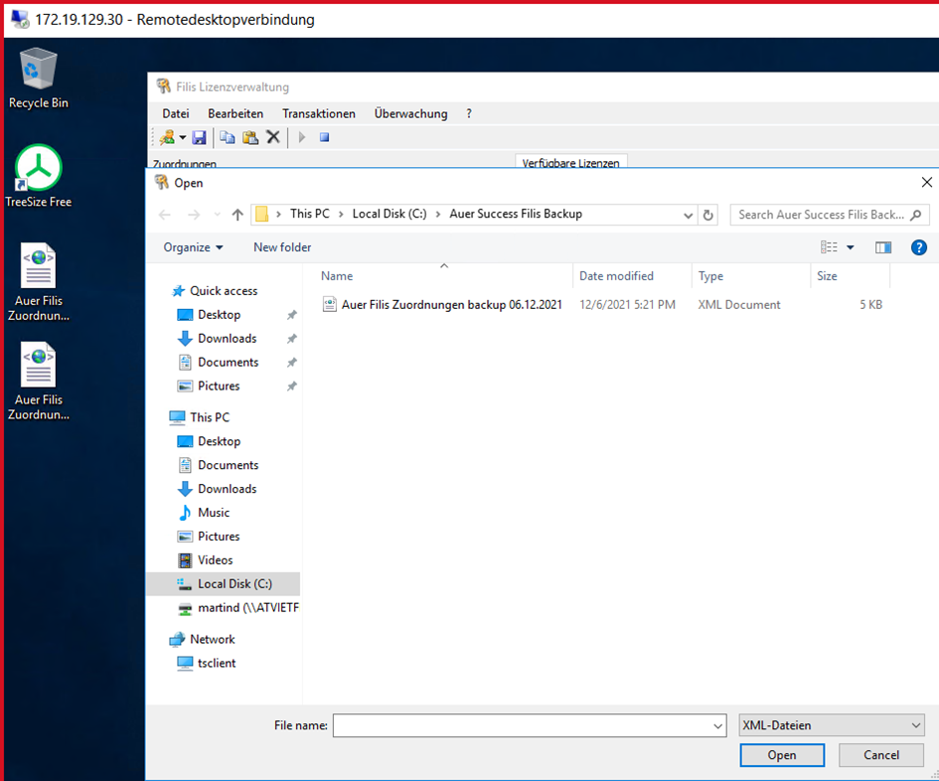939x781 pixels.
Task: Select the upper Auer Filis Zuordnun... desktop file
Action: click(39, 281)
